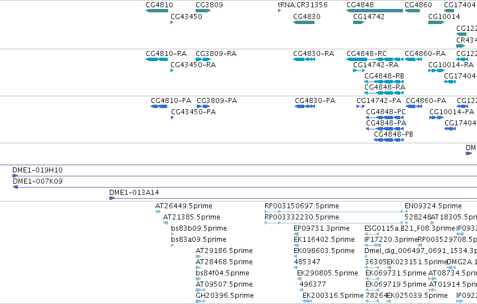This screenshot has width=477, height=304.
Task: Select the CG4848-PC protein feature
Action: [385, 118]
